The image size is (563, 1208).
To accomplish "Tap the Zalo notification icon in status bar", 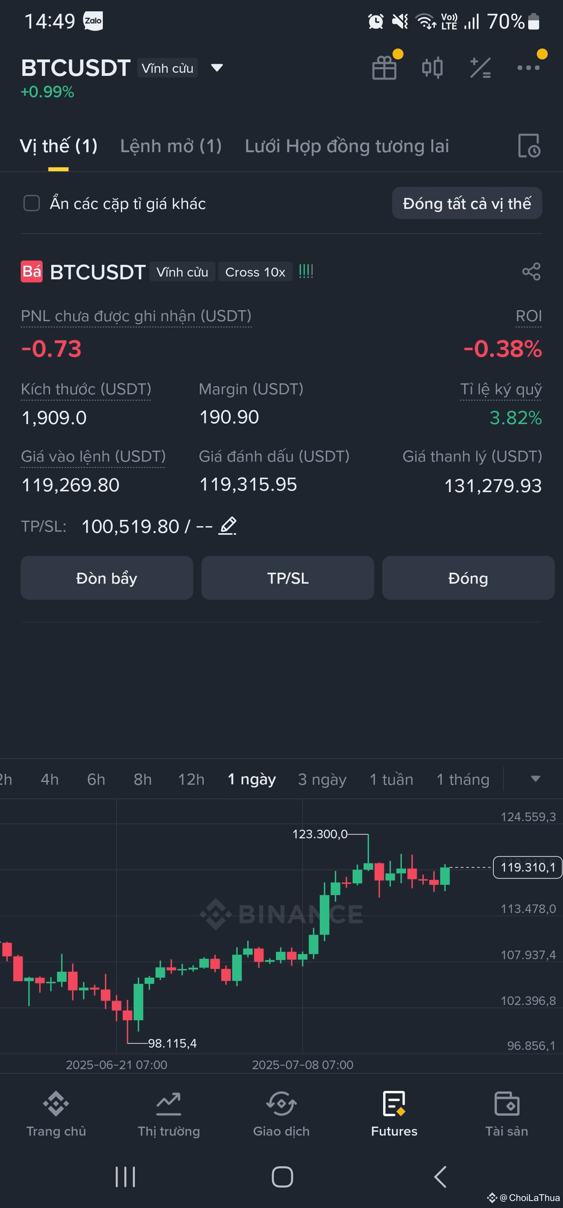I will click(x=93, y=21).
